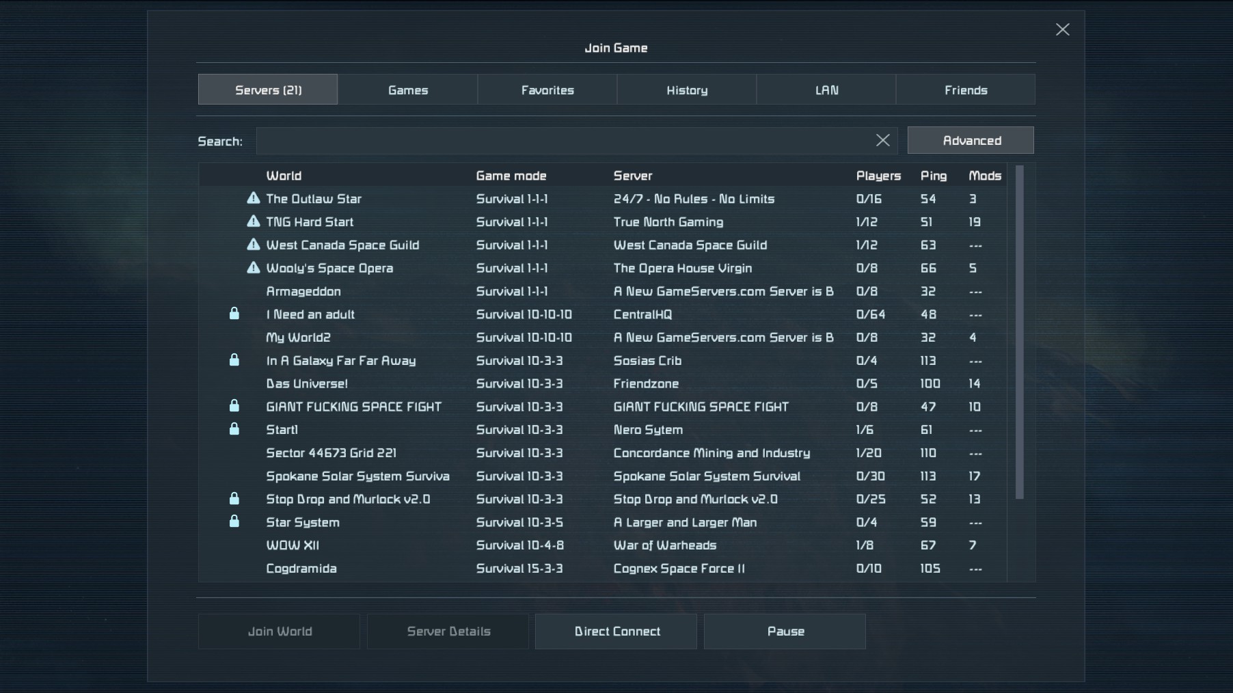Image resolution: width=1233 pixels, height=693 pixels.
Task: Close the Join Game dialog
Action: coord(1062,29)
